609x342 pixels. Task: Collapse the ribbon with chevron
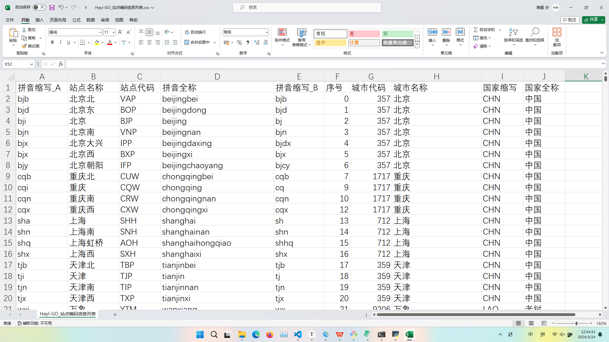pyautogui.click(x=602, y=53)
